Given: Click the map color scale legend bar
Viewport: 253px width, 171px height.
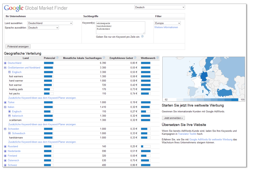Looking at the screenshot, I should [x=207, y=100].
